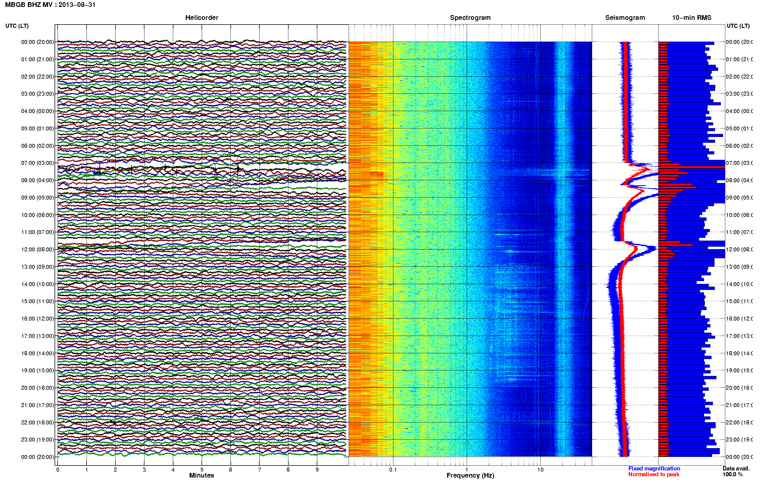
Task: Click the left '13:00 (09:00)' time label
Action: pyautogui.click(x=37, y=267)
